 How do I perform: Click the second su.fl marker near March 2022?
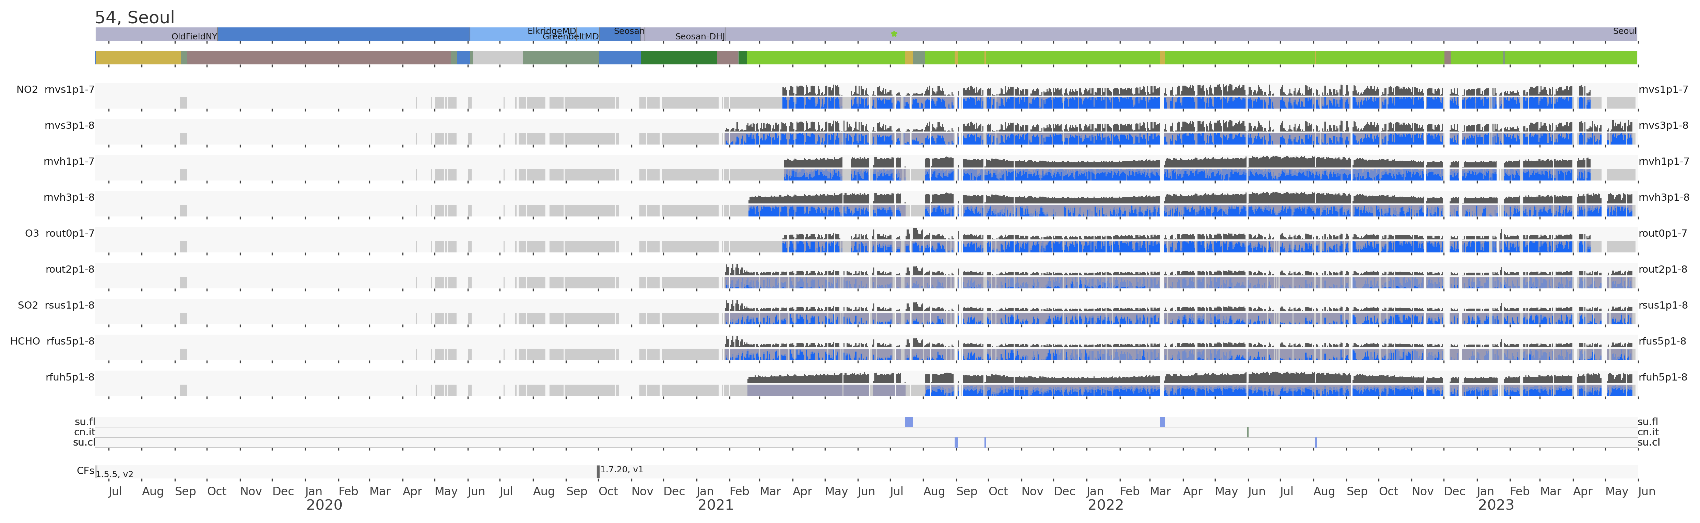click(x=1162, y=422)
